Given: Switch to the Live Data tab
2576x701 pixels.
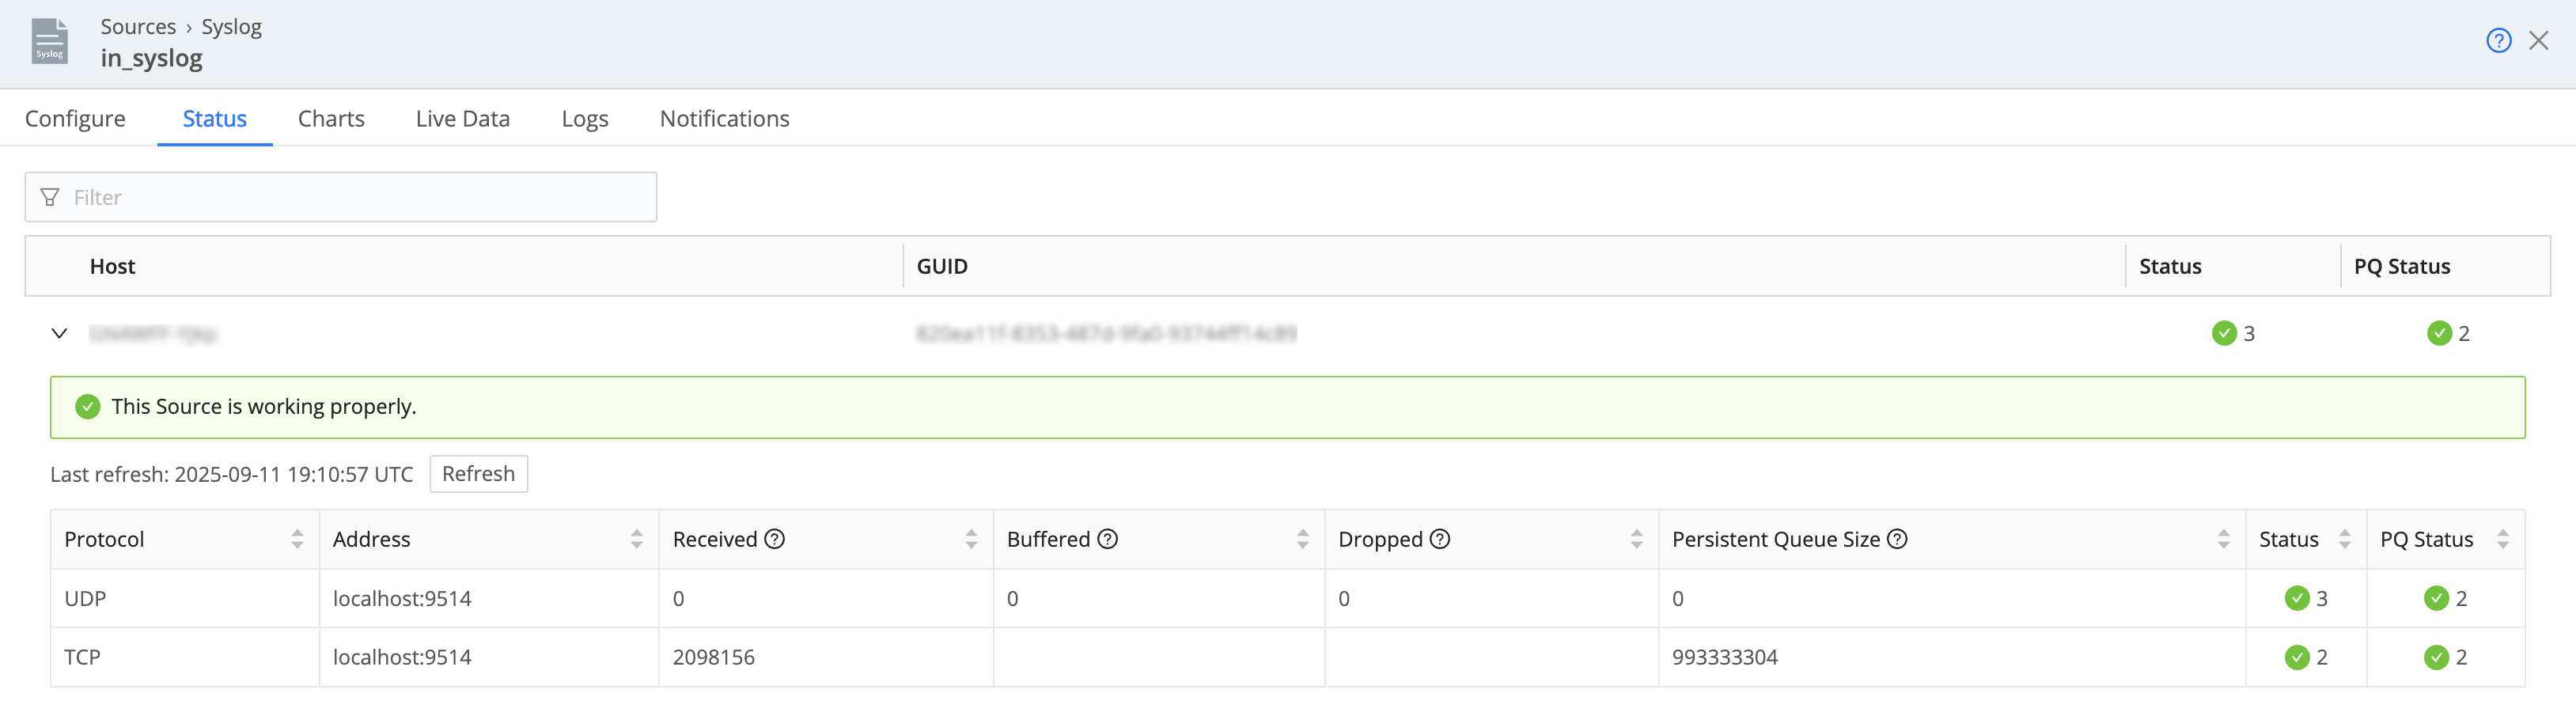Looking at the screenshot, I should (x=462, y=118).
